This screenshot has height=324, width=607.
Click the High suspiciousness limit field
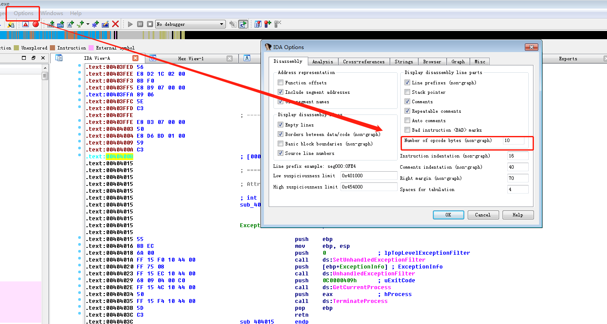coord(369,187)
